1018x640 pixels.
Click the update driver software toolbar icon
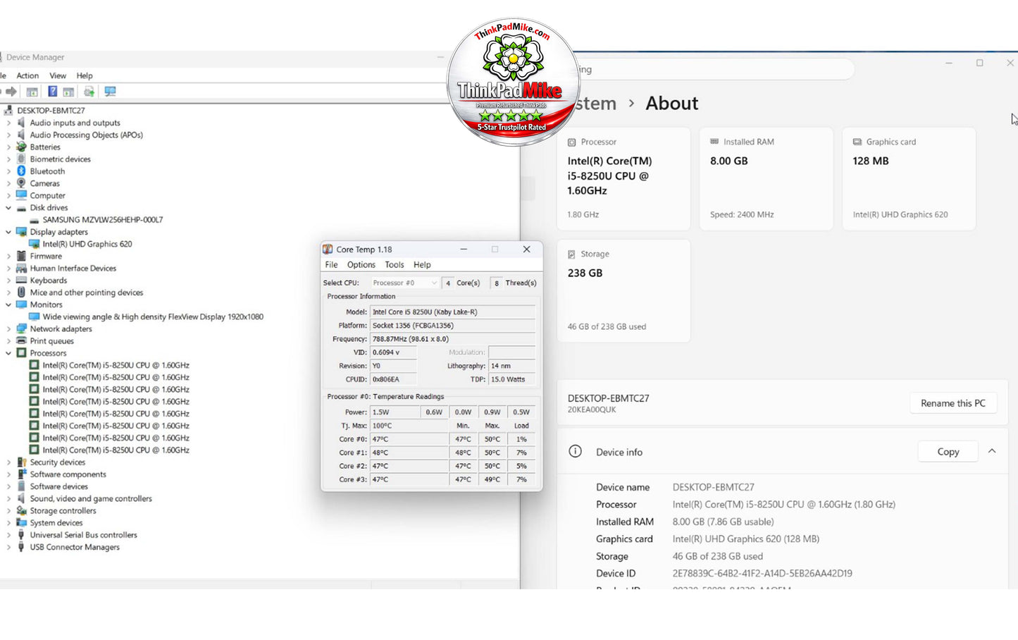tap(89, 92)
